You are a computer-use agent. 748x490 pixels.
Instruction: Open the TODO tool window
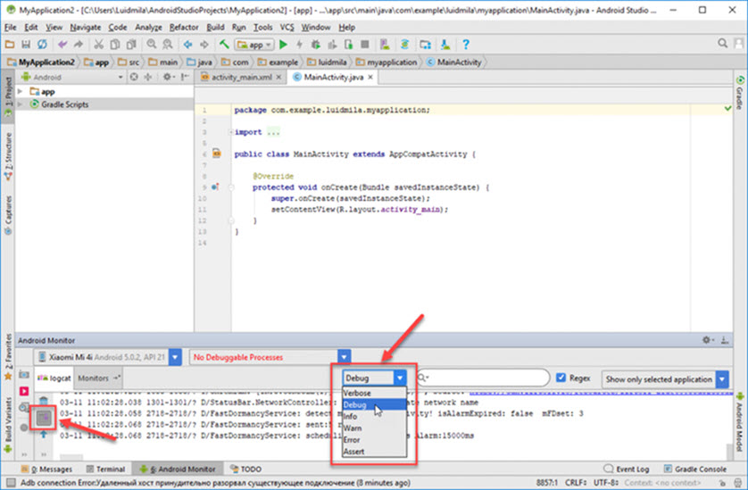245,469
